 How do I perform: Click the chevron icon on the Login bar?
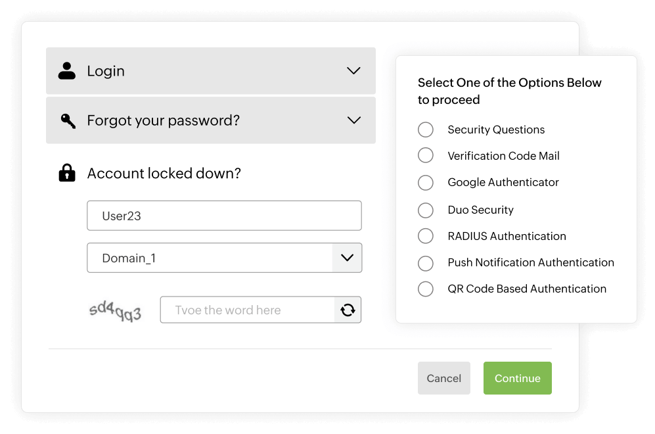click(x=353, y=70)
